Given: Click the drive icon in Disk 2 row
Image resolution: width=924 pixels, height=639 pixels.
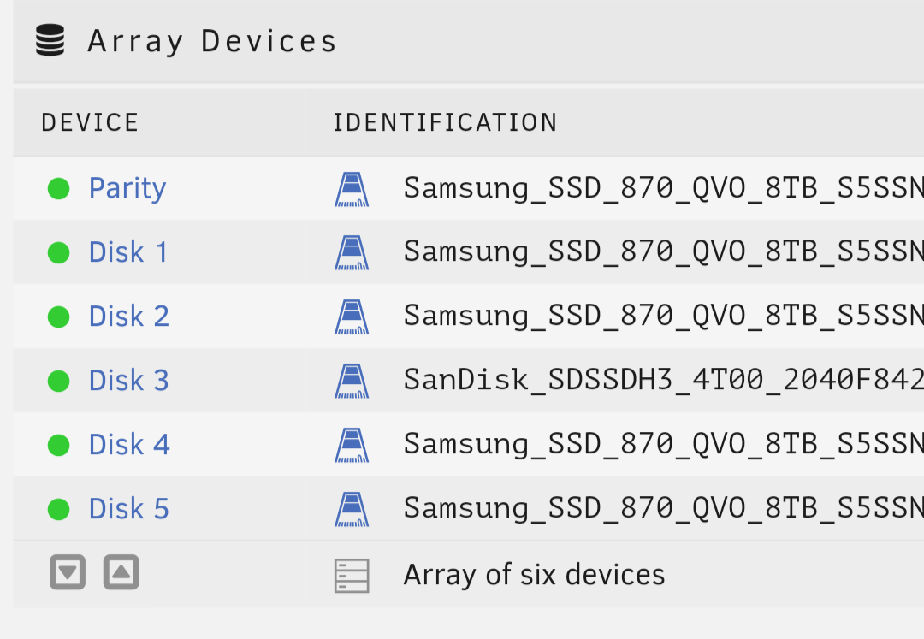Looking at the screenshot, I should coord(351,317).
